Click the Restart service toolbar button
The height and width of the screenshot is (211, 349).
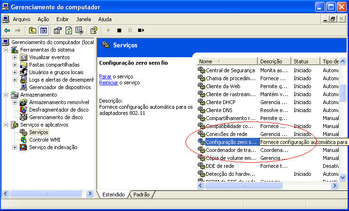141,30
